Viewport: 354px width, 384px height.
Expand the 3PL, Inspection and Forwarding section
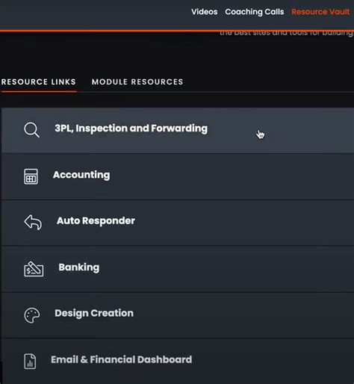(178, 130)
